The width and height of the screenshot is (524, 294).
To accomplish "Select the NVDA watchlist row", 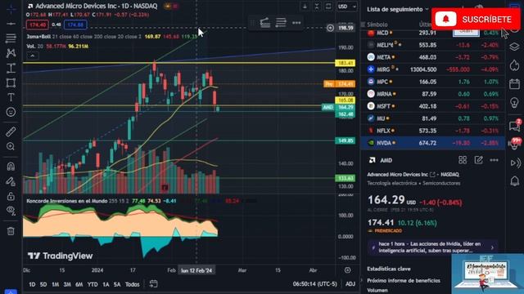I will click(433, 143).
